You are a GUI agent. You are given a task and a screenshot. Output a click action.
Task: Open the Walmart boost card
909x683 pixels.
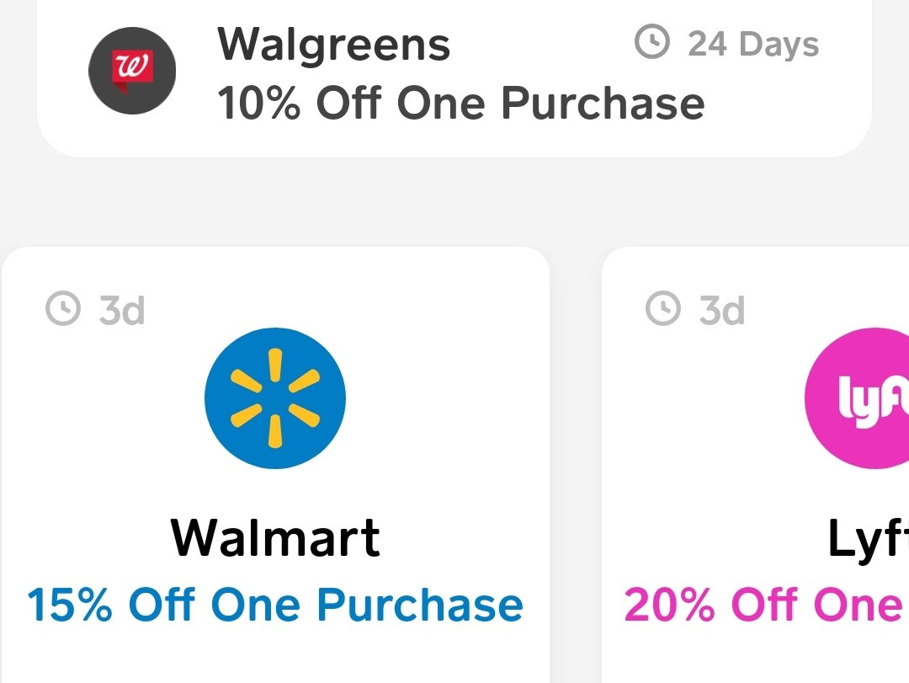click(x=275, y=465)
